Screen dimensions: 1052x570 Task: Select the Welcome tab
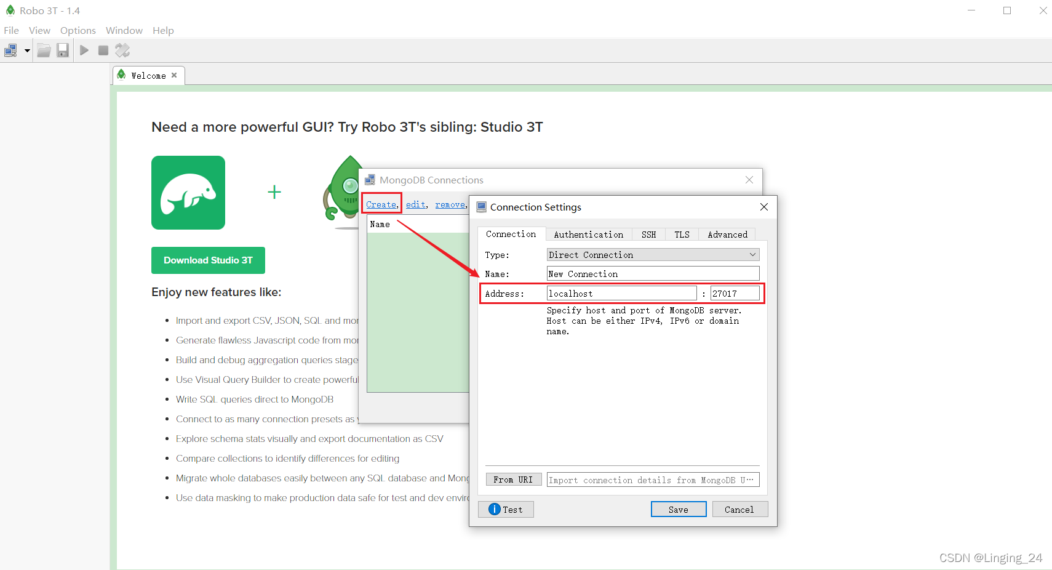(x=148, y=76)
